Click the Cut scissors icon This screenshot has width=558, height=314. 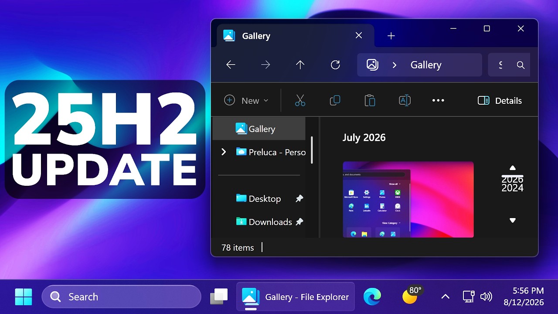300,100
